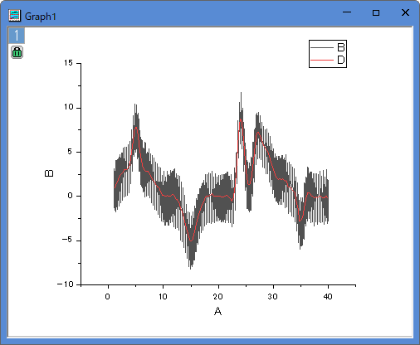Click the X axis tick label 0

pos(108,297)
